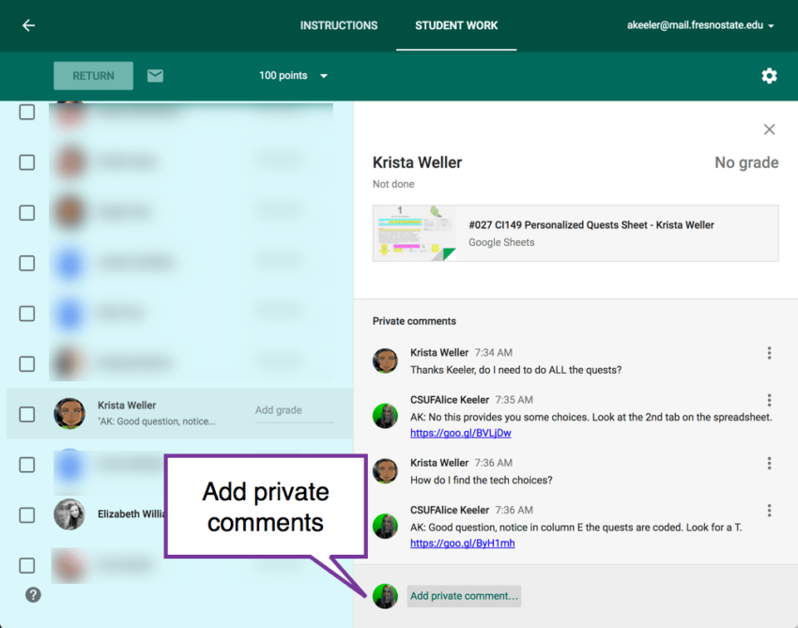Open the email students envelope icon
This screenshot has height=628, width=798.
click(155, 76)
